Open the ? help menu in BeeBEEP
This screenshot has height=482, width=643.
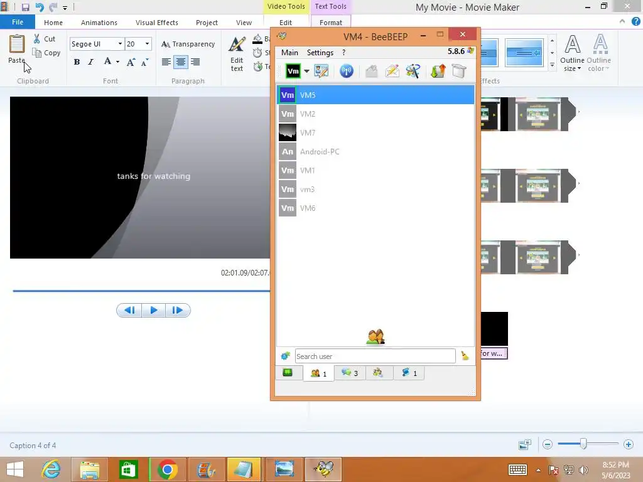pyautogui.click(x=343, y=53)
